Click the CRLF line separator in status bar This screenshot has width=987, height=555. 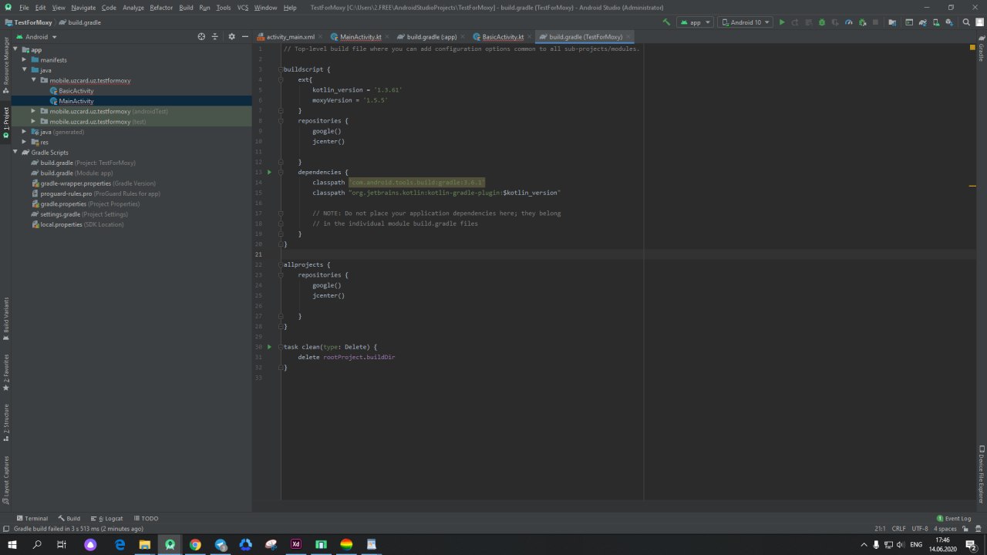pyautogui.click(x=898, y=529)
